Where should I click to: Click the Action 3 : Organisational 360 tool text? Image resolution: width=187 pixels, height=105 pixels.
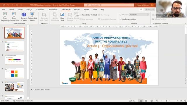pos(112,46)
